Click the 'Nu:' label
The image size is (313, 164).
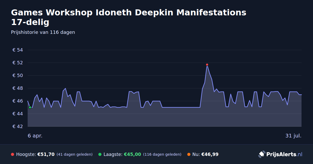tap(196, 154)
